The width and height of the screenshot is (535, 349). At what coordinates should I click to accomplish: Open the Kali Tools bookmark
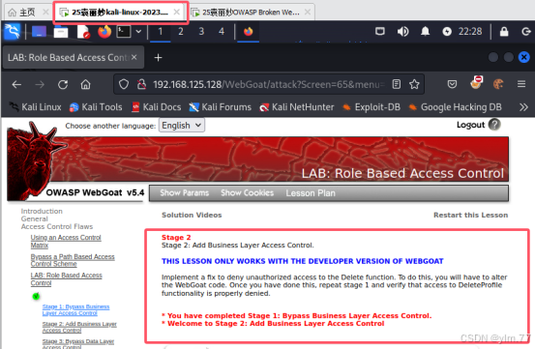[x=96, y=107]
